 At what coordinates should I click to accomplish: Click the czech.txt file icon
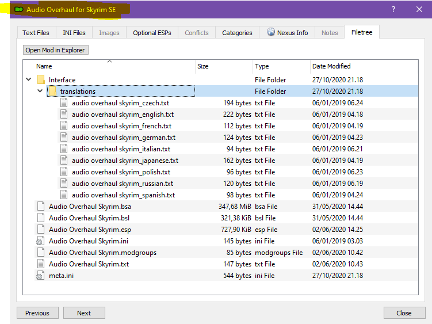tap(64, 103)
